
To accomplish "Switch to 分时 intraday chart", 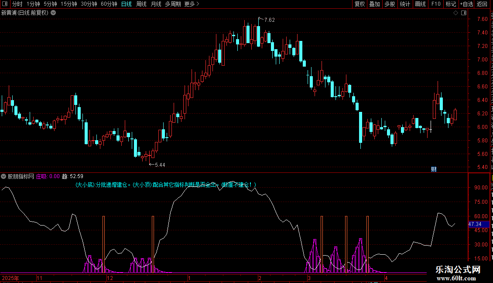I will click(x=17, y=4).
